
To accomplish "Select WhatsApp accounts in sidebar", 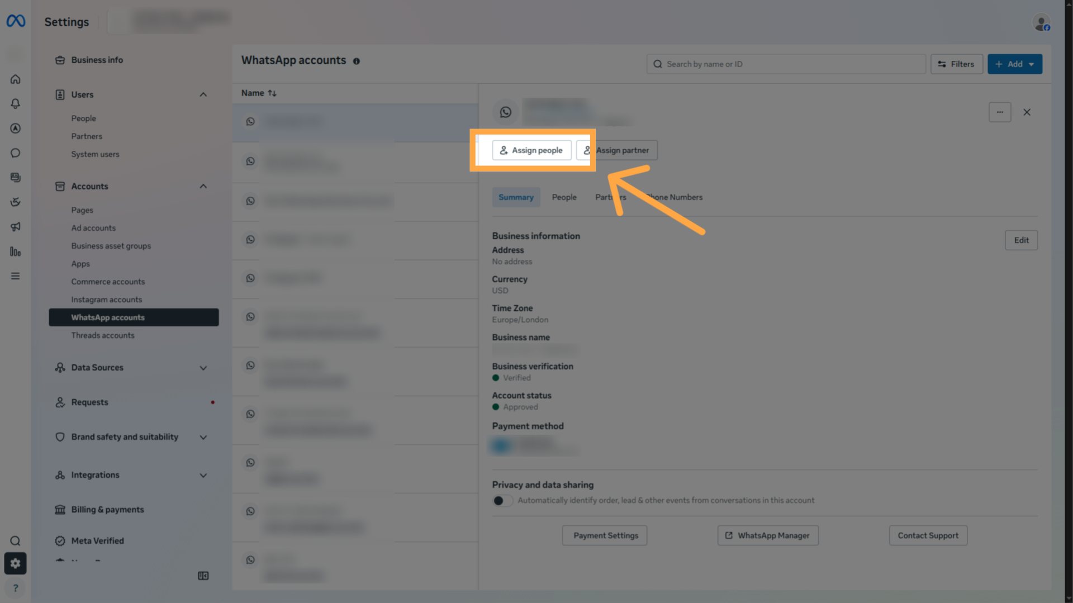I will [134, 317].
